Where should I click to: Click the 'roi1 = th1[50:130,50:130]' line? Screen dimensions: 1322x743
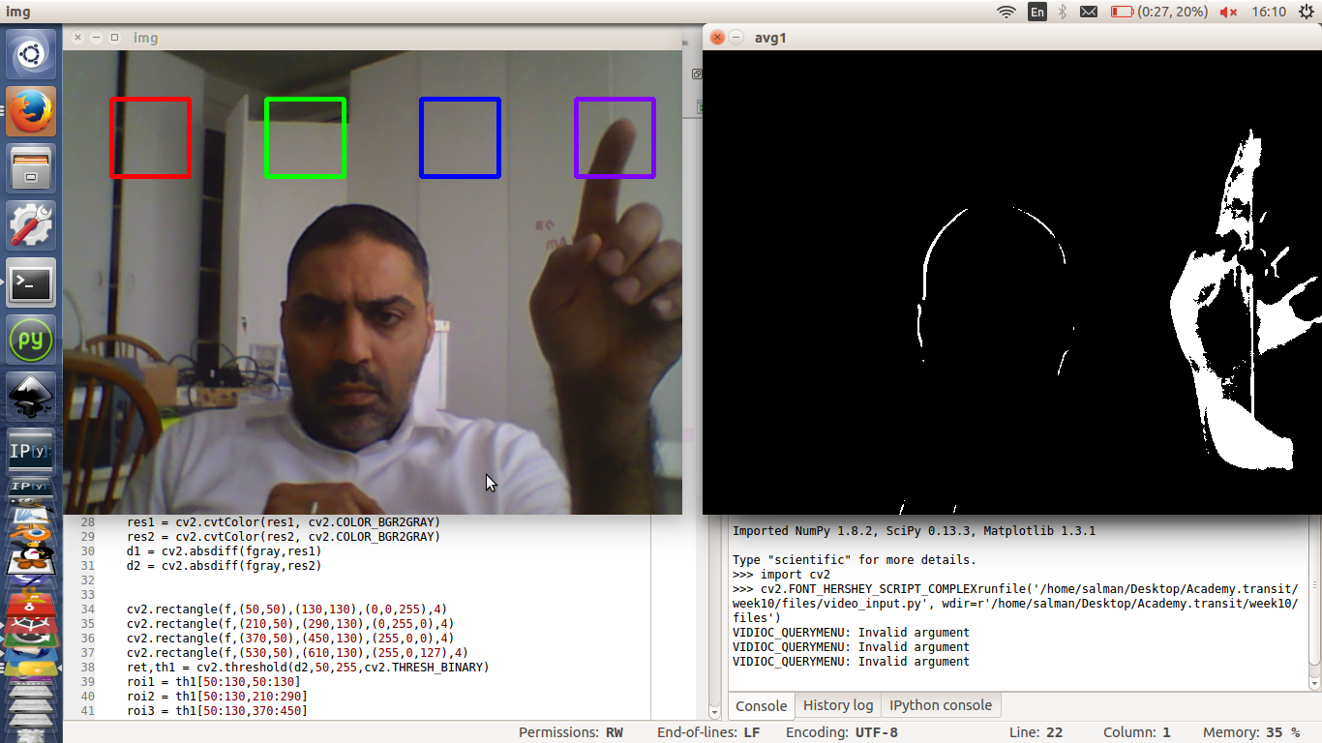point(213,682)
